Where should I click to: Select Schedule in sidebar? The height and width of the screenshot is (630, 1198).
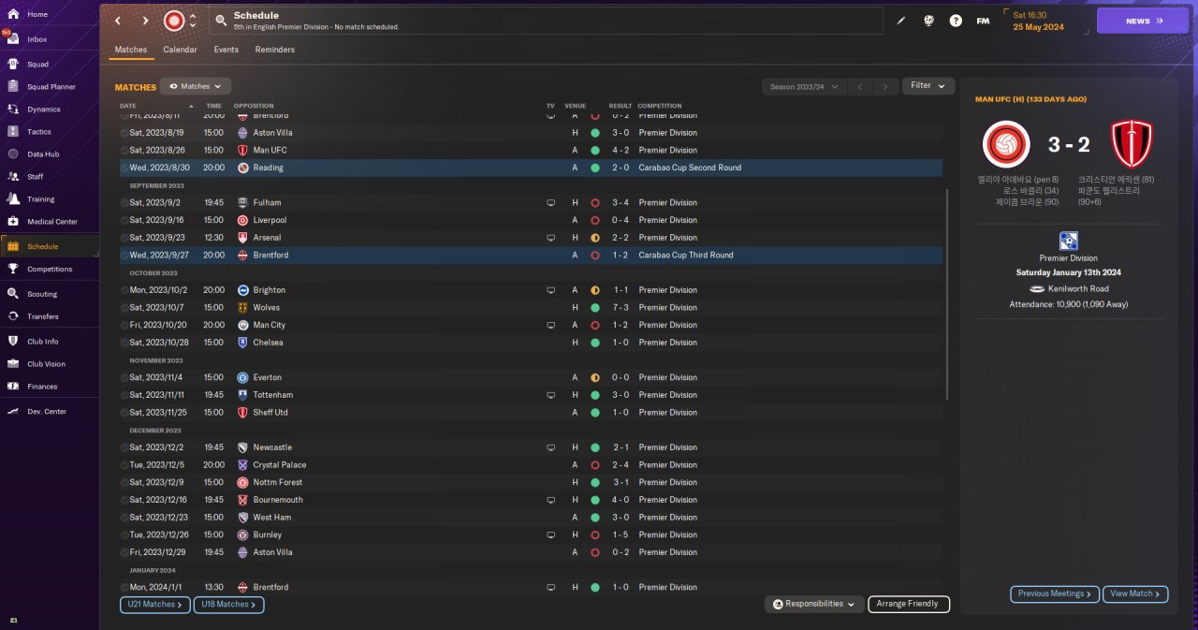coord(50,246)
